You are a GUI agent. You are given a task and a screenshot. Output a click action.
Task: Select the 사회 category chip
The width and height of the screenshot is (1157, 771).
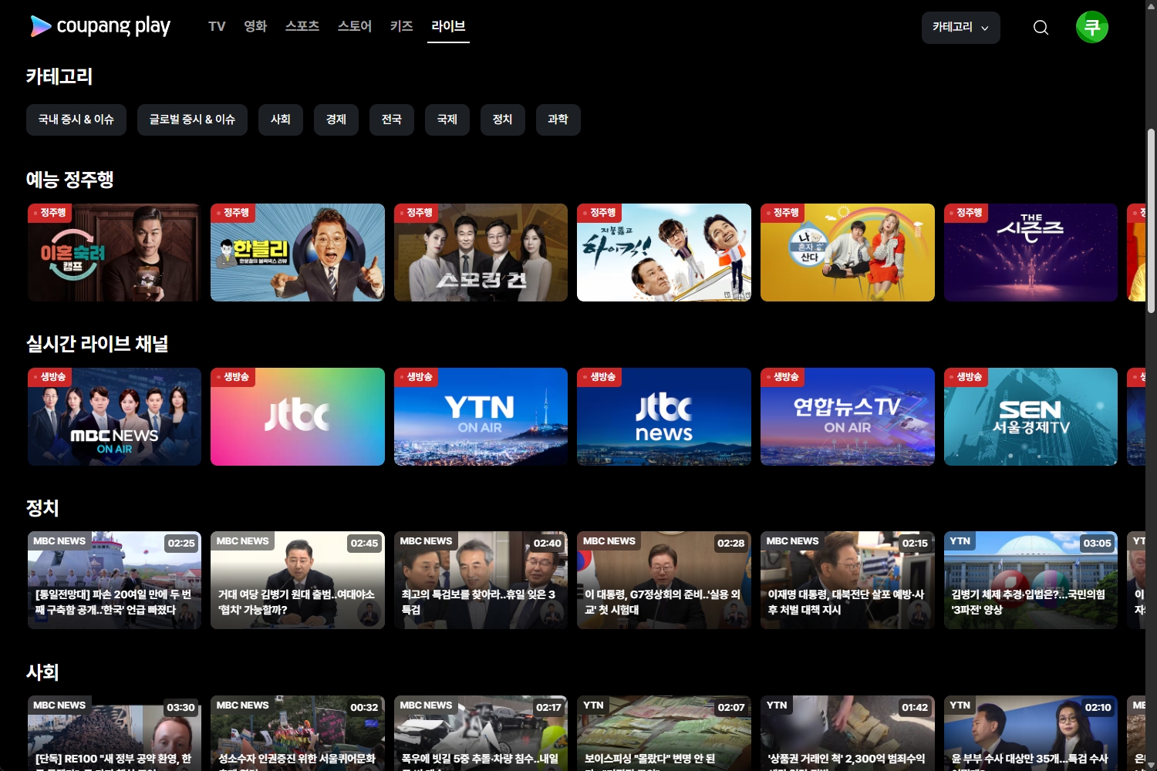[281, 120]
